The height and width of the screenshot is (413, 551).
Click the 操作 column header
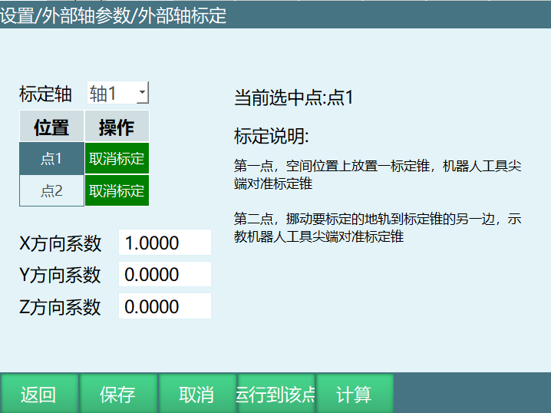coord(117,127)
